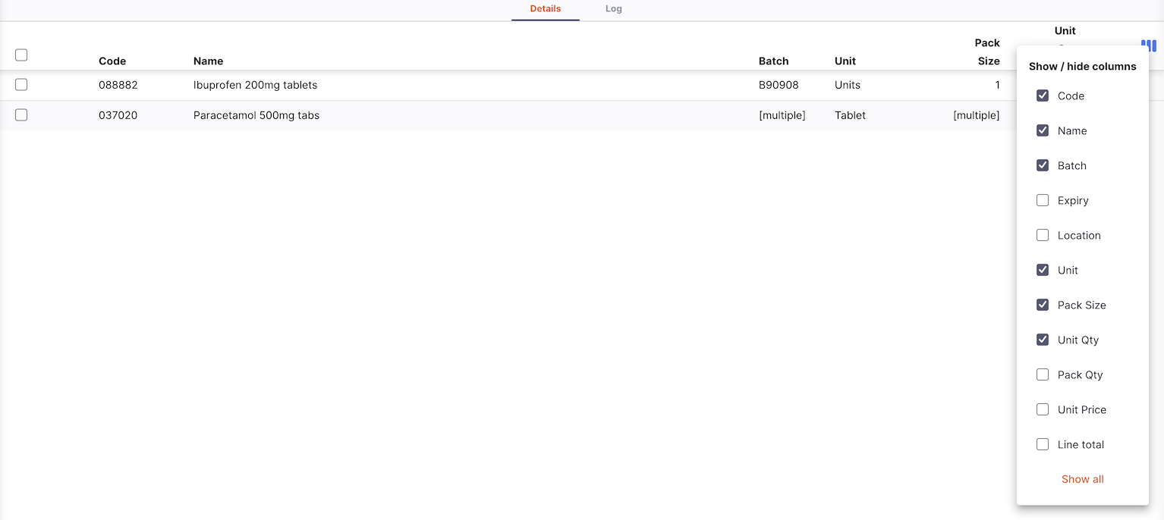Toggle the Batch column checkbox

click(1043, 165)
